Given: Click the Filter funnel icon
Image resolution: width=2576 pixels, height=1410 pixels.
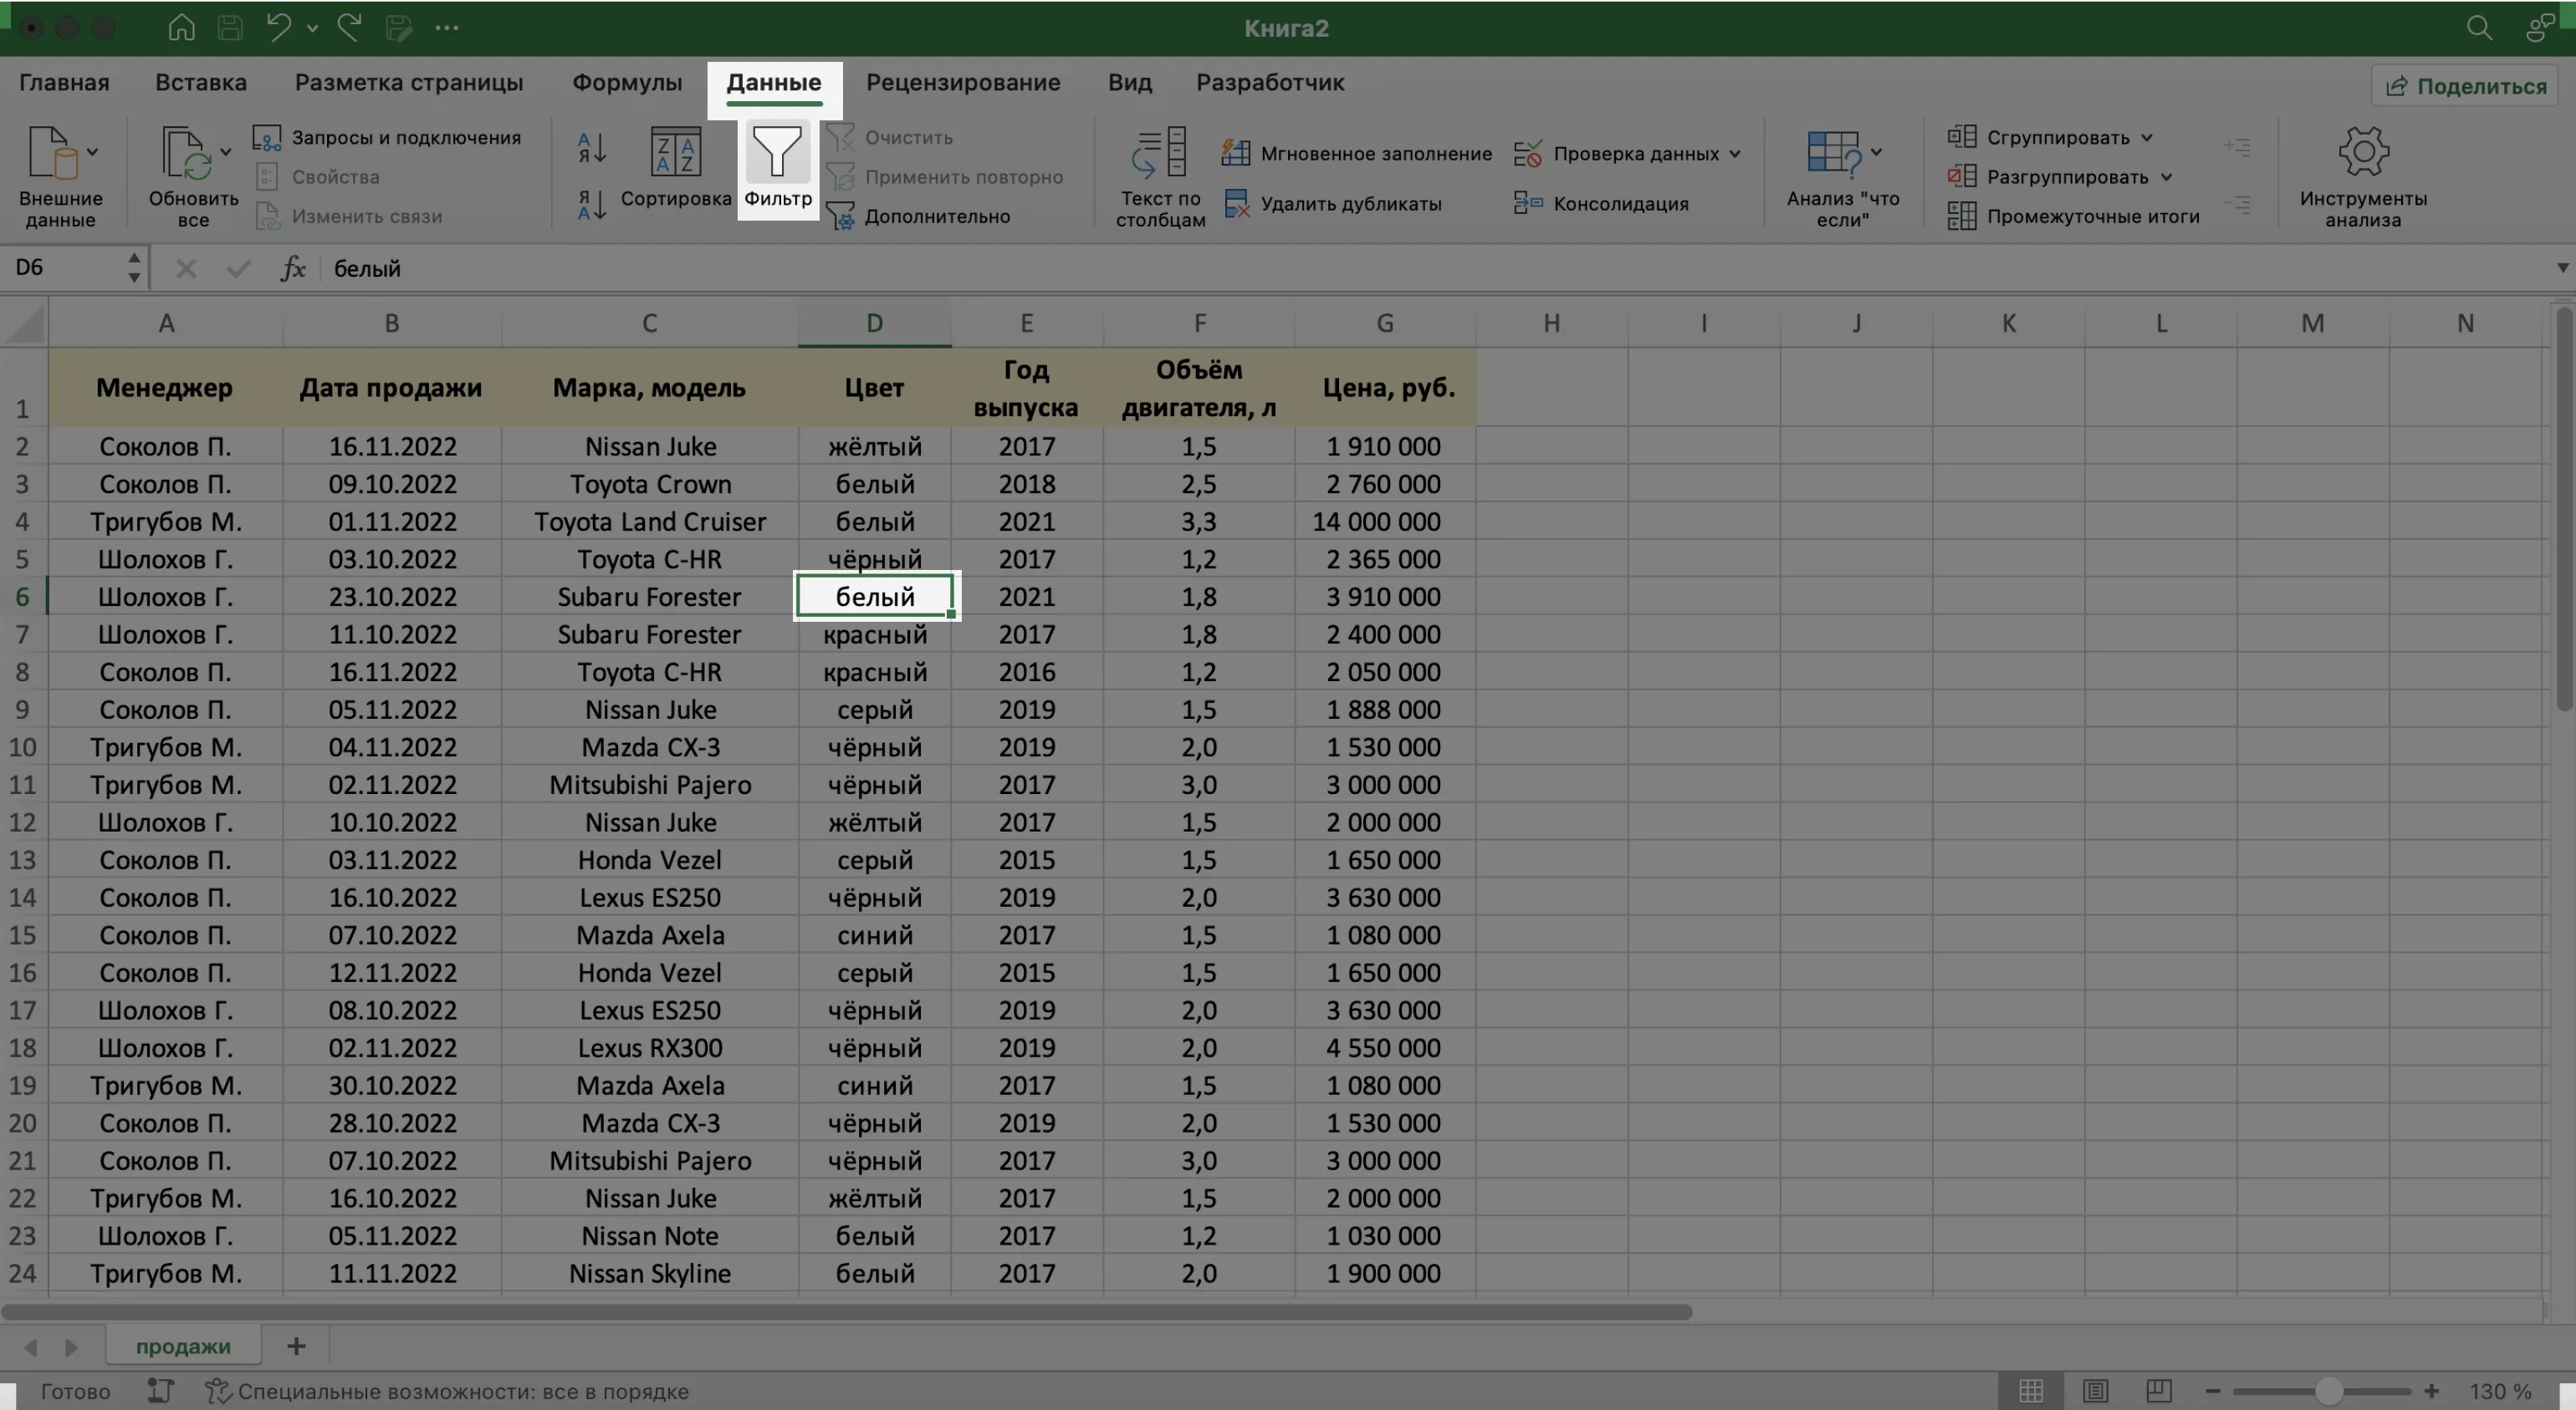Looking at the screenshot, I should point(777,153).
